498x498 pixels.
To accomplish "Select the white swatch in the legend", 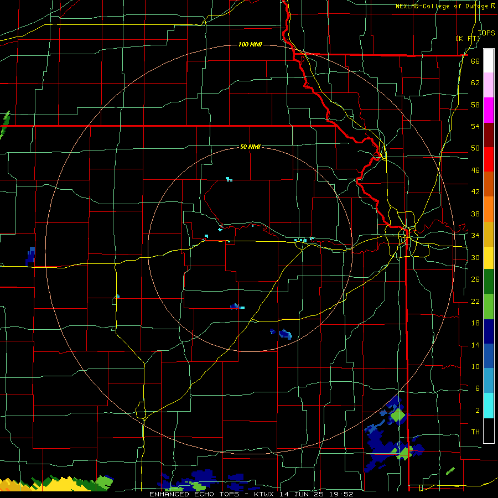I will [489, 61].
